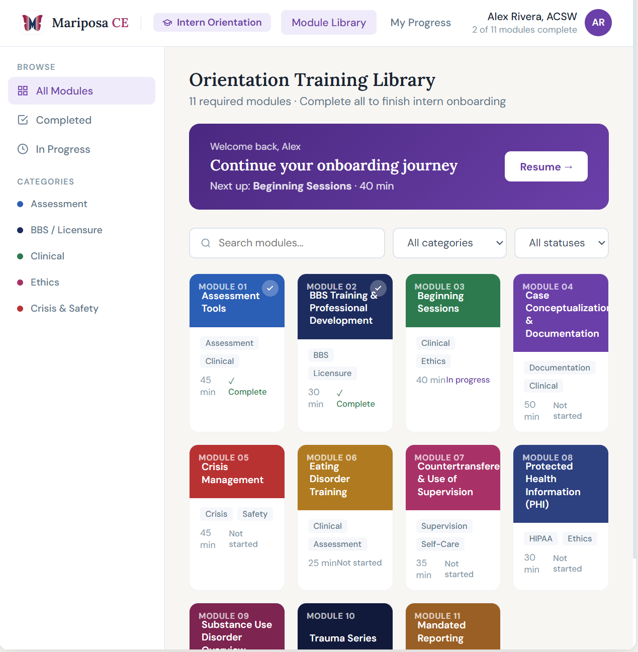Open the Eating Disorder Training card
638x652 pixels.
[345, 517]
